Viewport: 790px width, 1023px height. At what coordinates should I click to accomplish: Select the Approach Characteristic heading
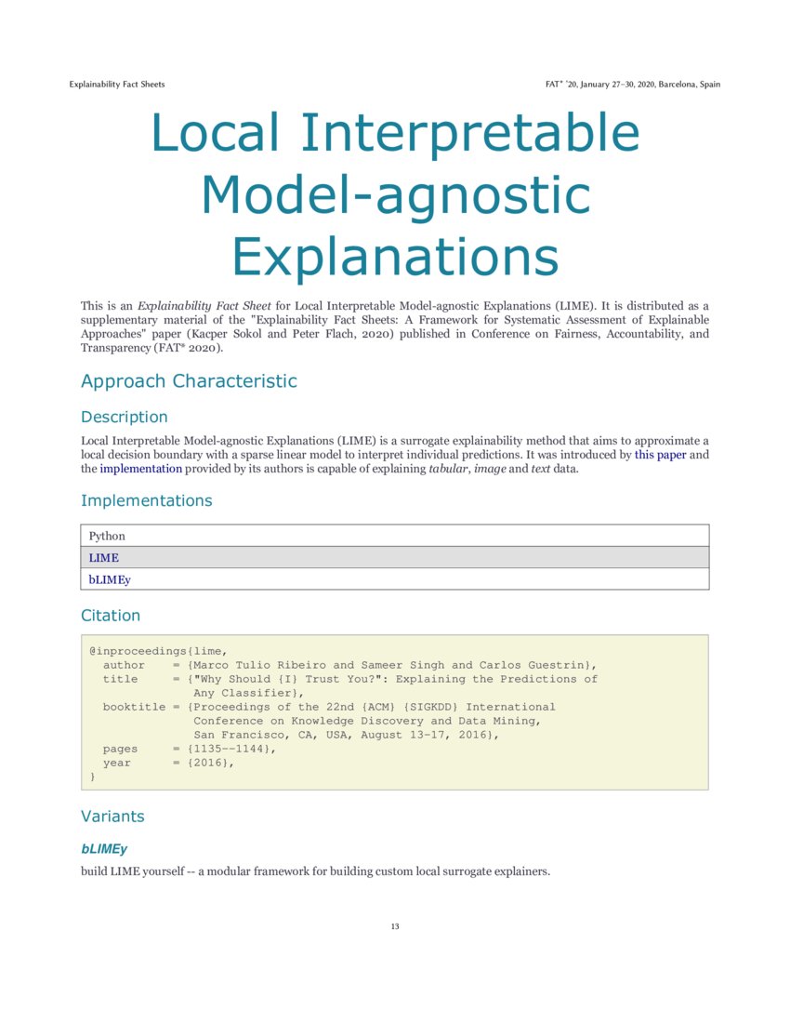pyautogui.click(x=189, y=381)
